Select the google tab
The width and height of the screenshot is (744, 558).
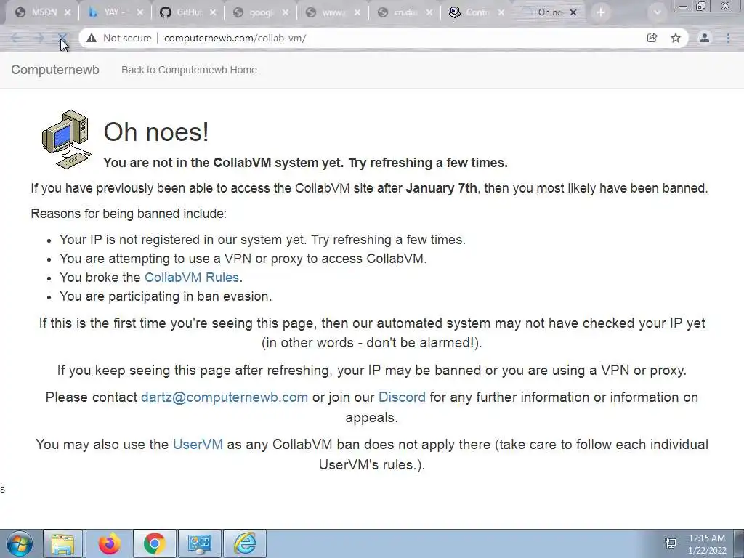pyautogui.click(x=261, y=13)
